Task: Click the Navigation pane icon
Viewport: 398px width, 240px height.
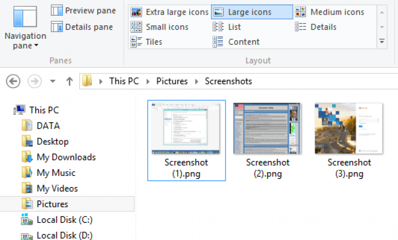Action: [25, 17]
